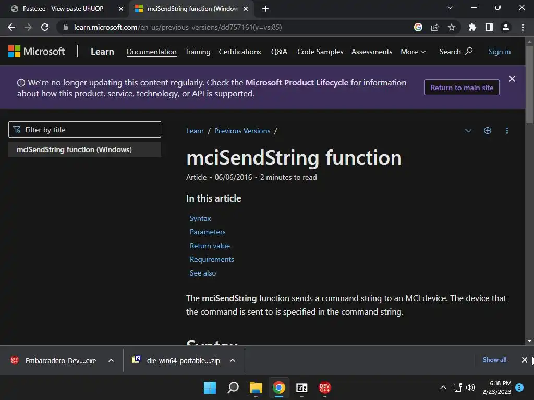Click the browser back arrow
534x400 pixels.
pos(11,27)
